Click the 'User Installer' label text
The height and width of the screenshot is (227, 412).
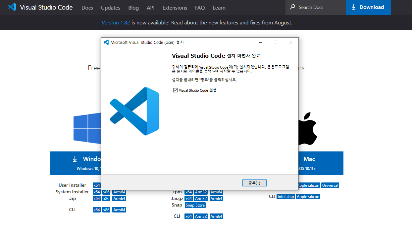pyautogui.click(x=72, y=185)
